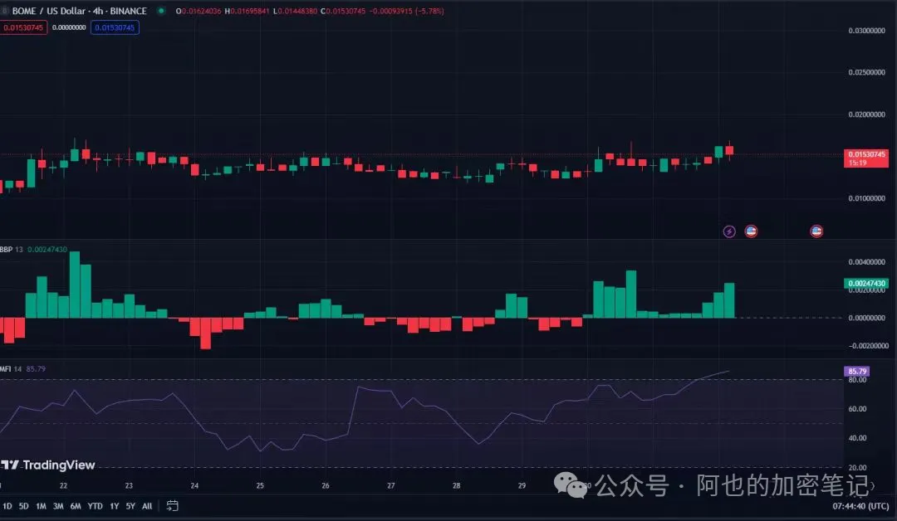Viewport: 897px width, 521px height.
Task: Select the 1D time range
Action: [x=7, y=505]
